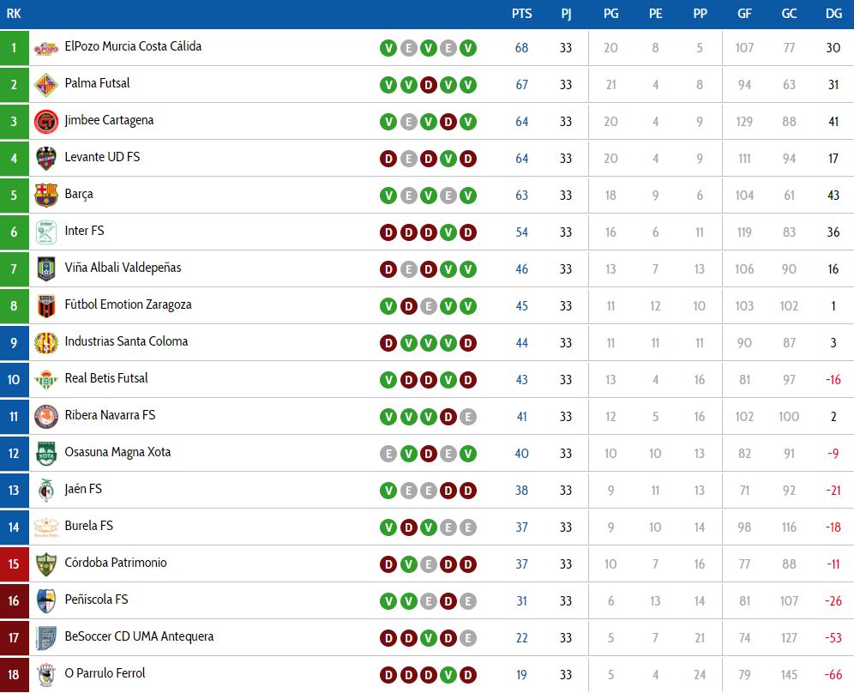
Task: Open the Levante UD FS team page
Action: pos(102,157)
